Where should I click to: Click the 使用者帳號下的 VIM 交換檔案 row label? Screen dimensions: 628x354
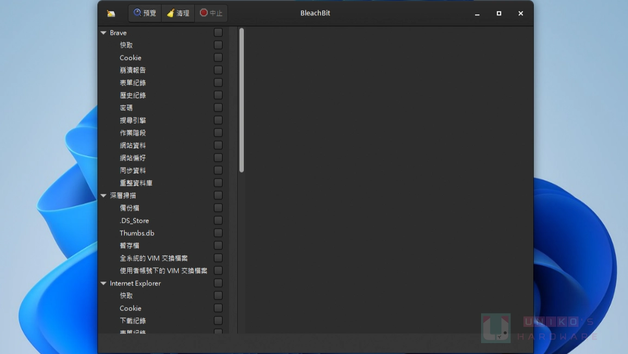point(163,271)
